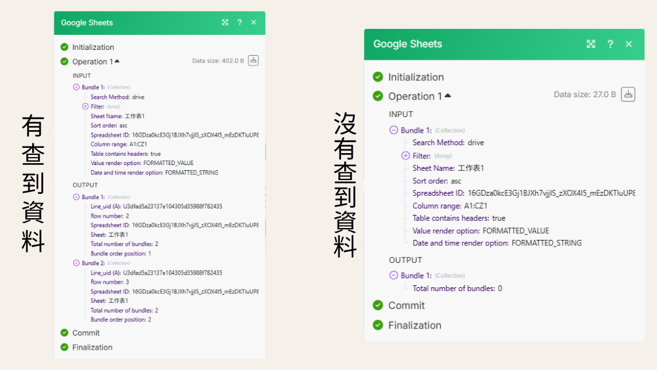
Task: Click 'Sort order: asc' in right panel
Action: point(437,181)
